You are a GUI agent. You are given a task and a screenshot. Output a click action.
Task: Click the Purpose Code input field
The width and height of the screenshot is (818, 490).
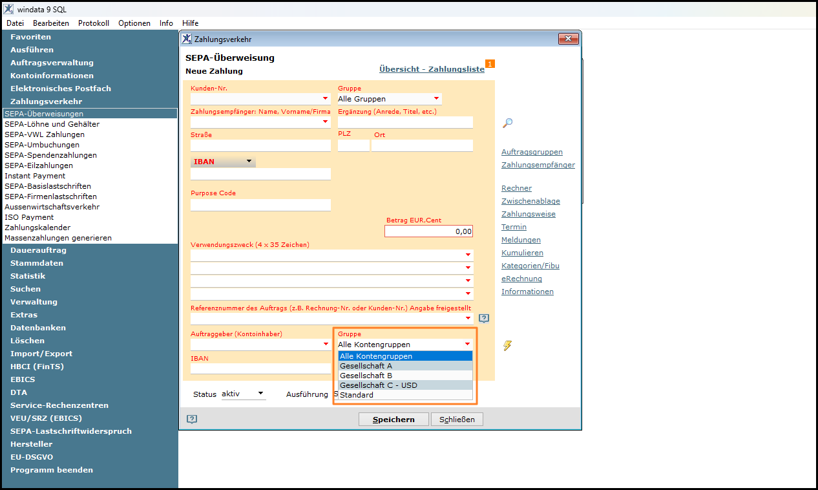tap(260, 205)
